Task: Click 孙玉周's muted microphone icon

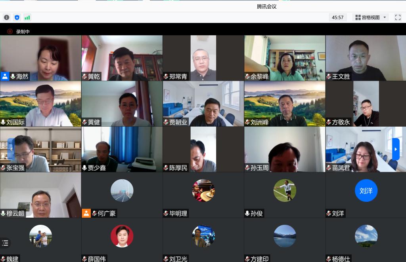Action: [x=247, y=168]
